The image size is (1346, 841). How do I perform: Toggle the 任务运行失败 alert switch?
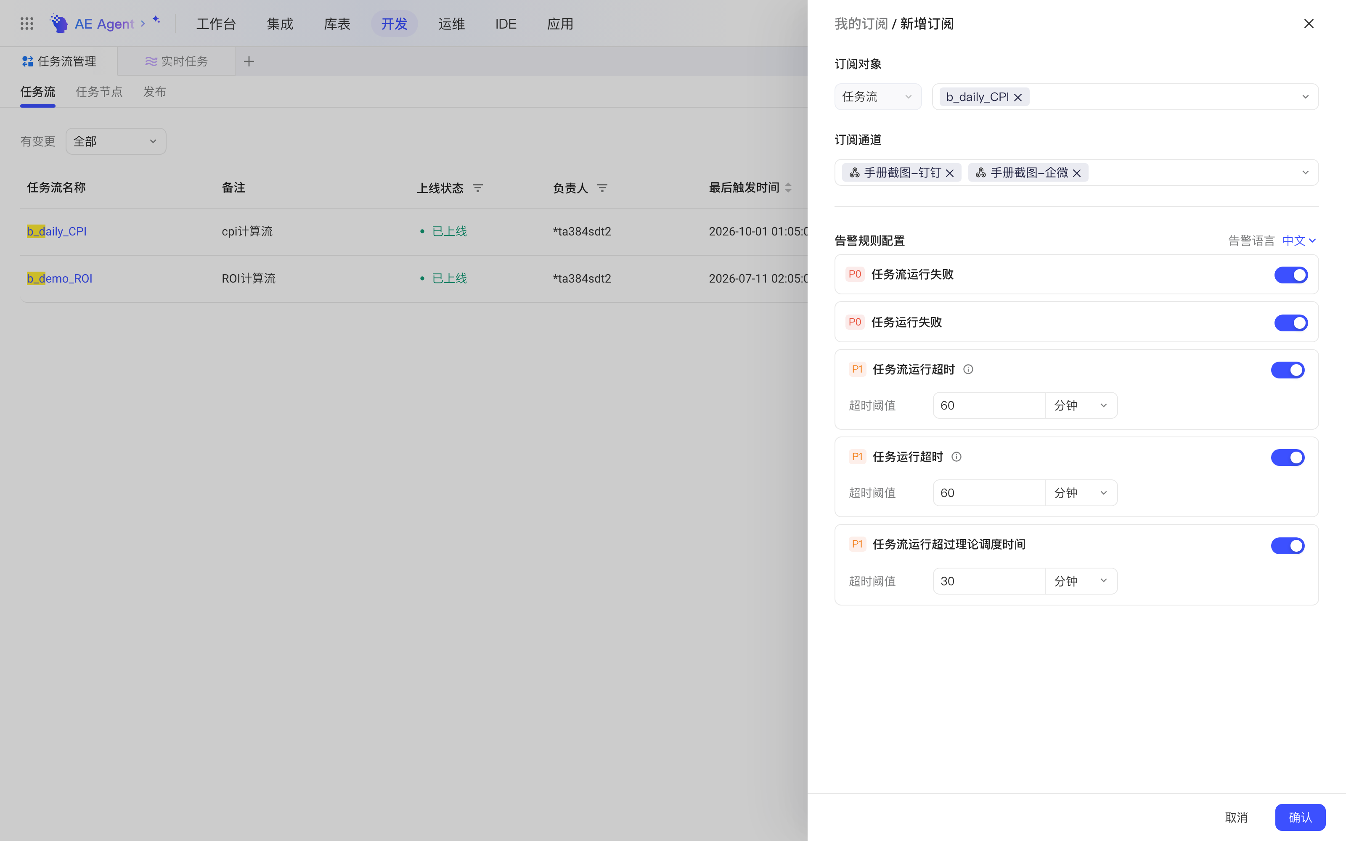click(1291, 323)
